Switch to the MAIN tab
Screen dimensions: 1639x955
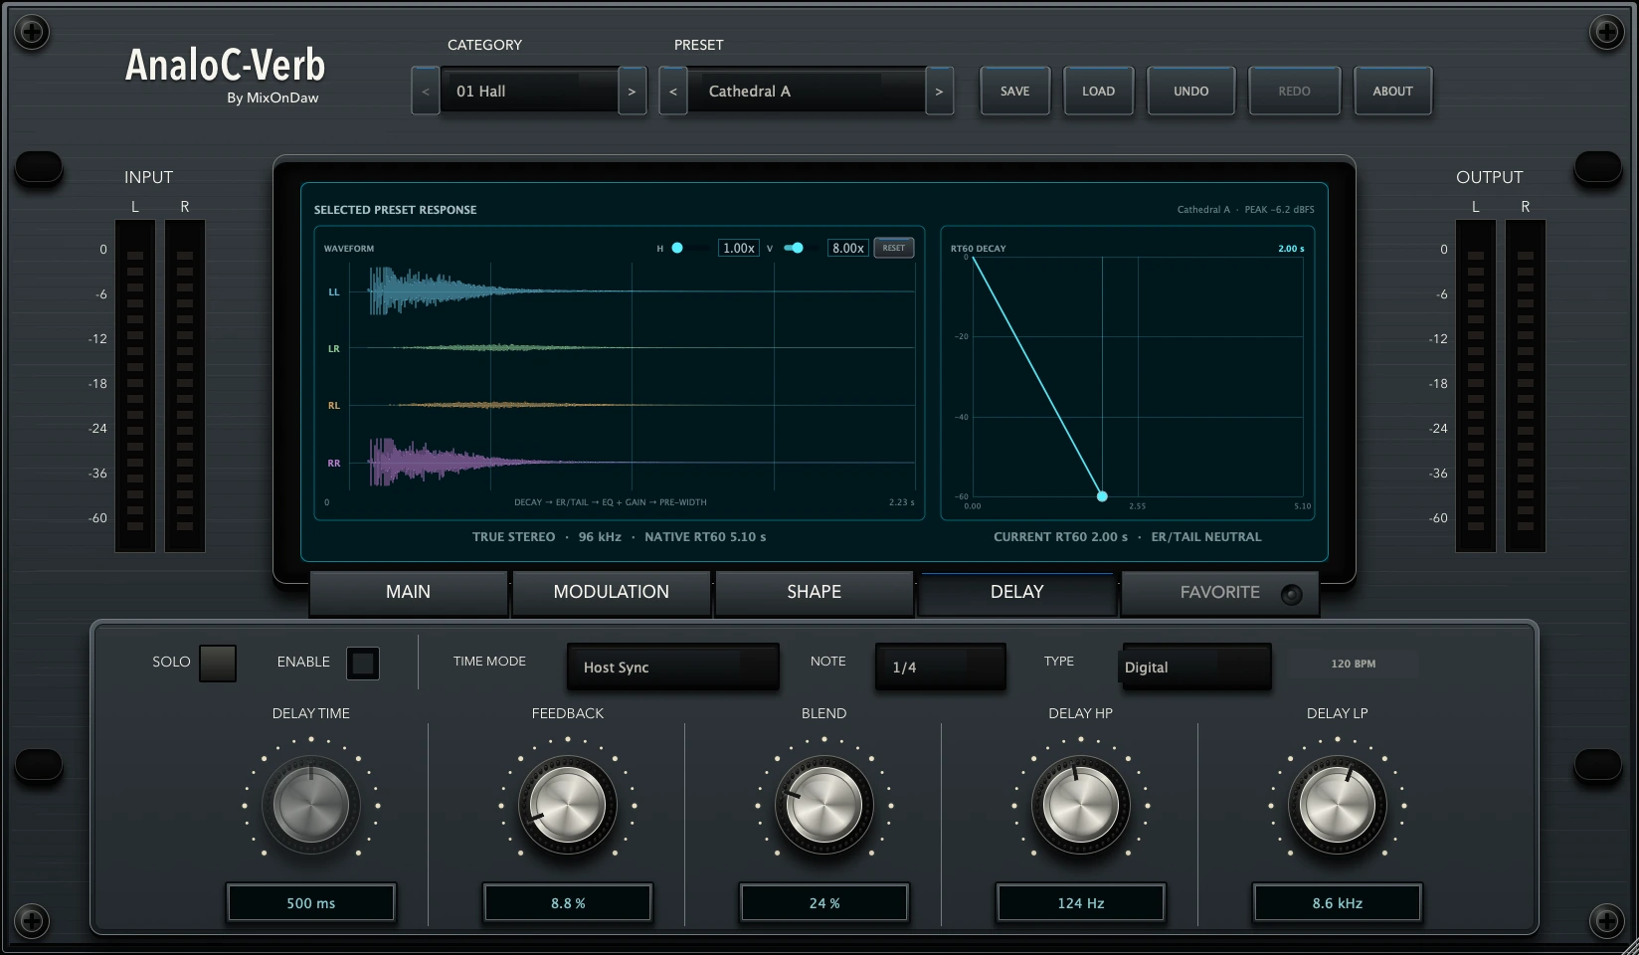[x=409, y=592]
